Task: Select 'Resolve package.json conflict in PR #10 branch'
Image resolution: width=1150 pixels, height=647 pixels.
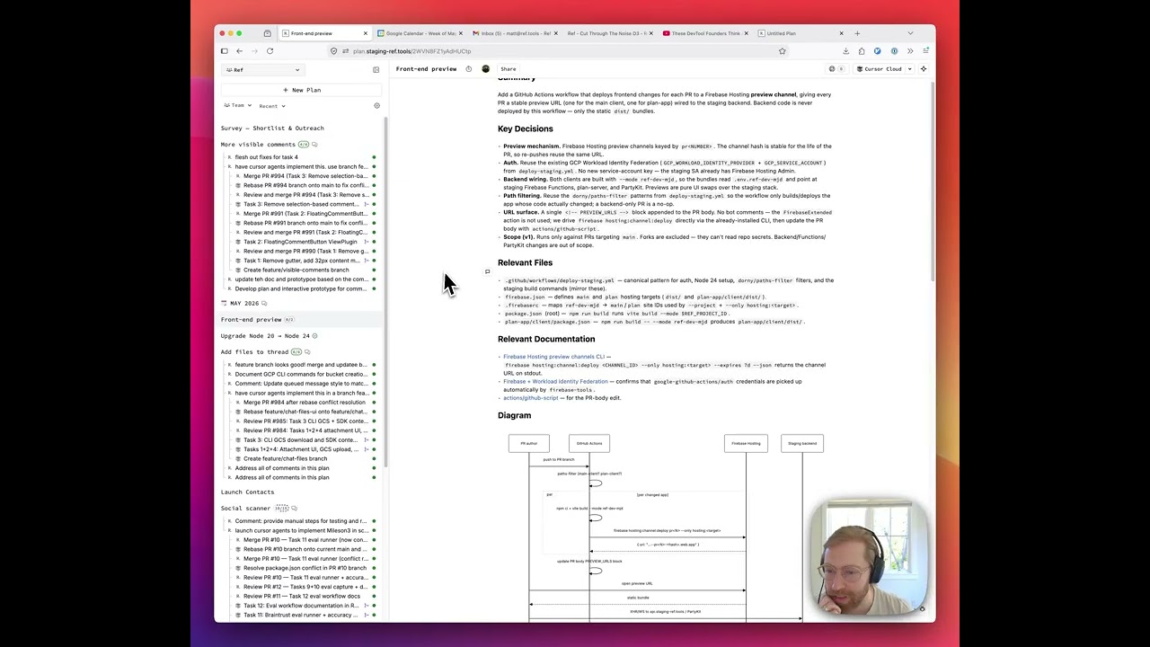Action: 305,568
